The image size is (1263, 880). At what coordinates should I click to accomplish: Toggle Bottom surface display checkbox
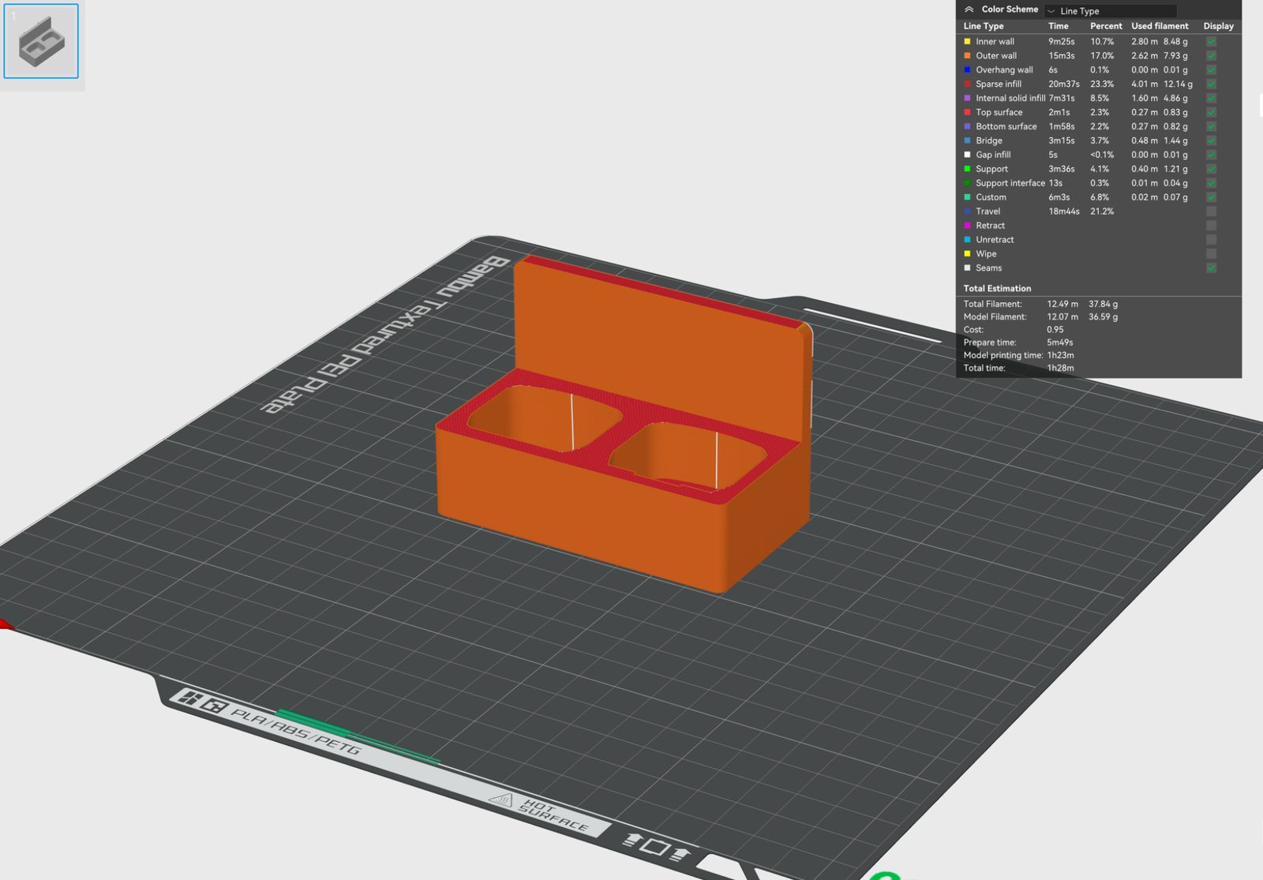pyautogui.click(x=1211, y=127)
